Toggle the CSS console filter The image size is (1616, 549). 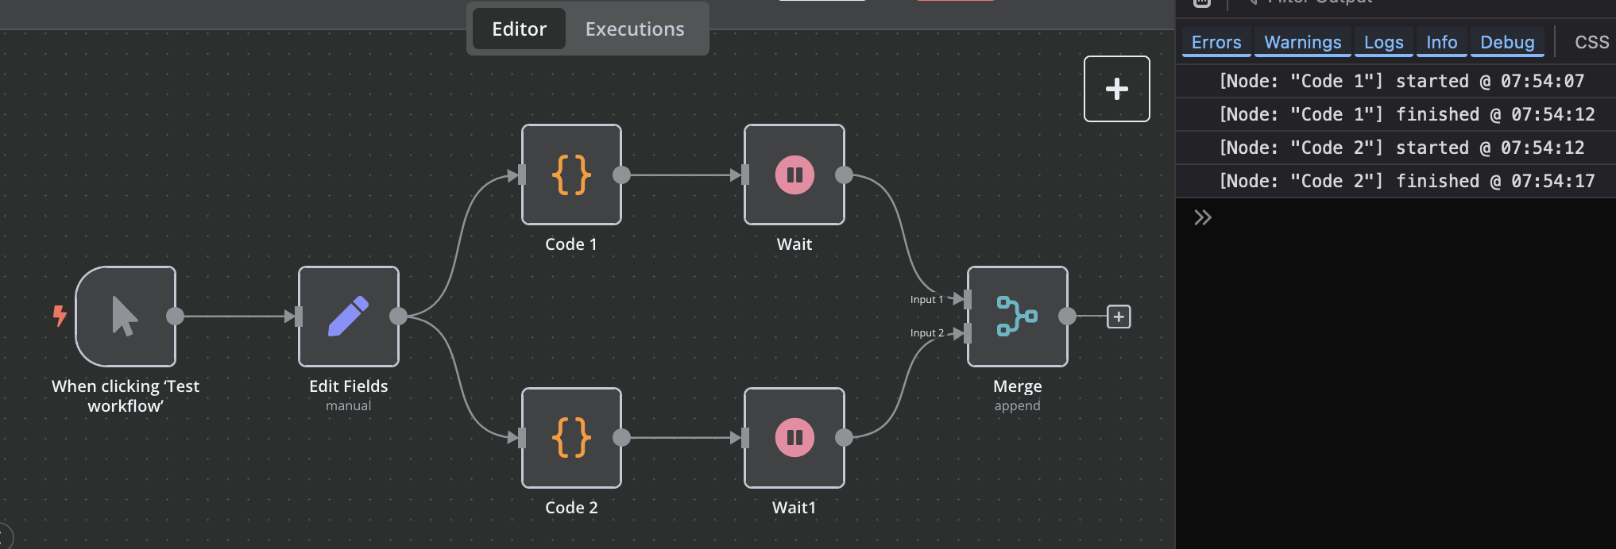coord(1591,42)
